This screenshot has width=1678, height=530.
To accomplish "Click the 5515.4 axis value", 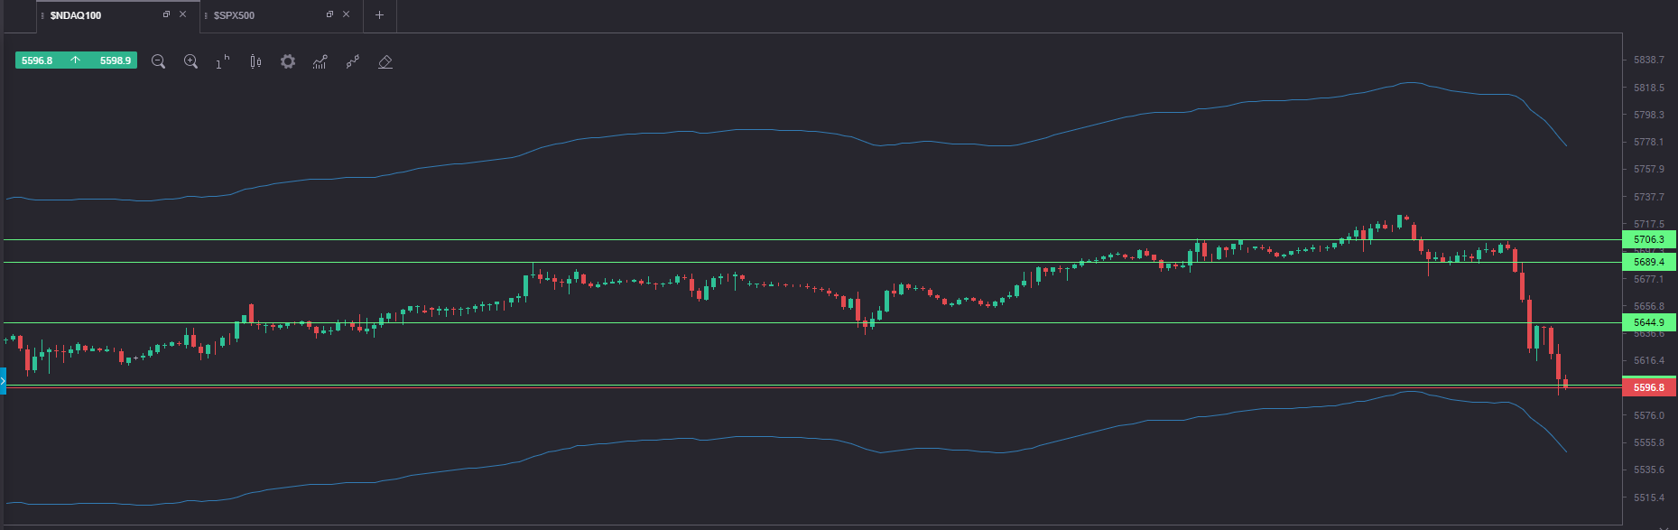I will tap(1648, 497).
